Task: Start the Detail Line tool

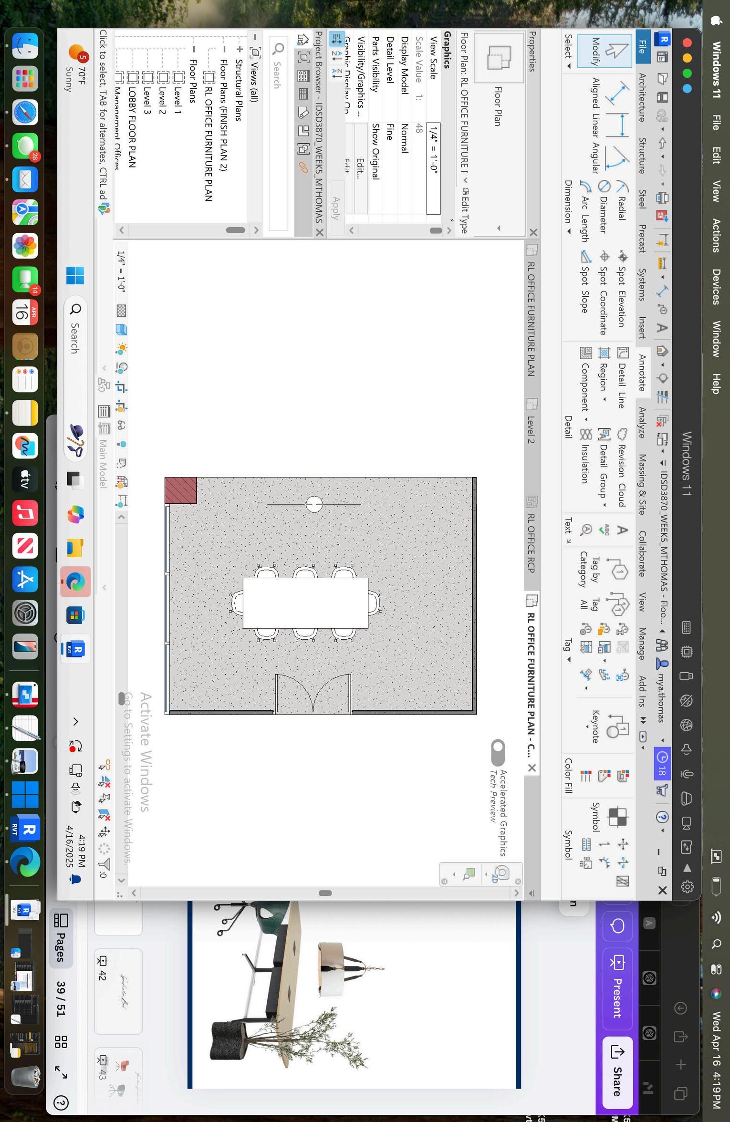Action: [x=622, y=377]
